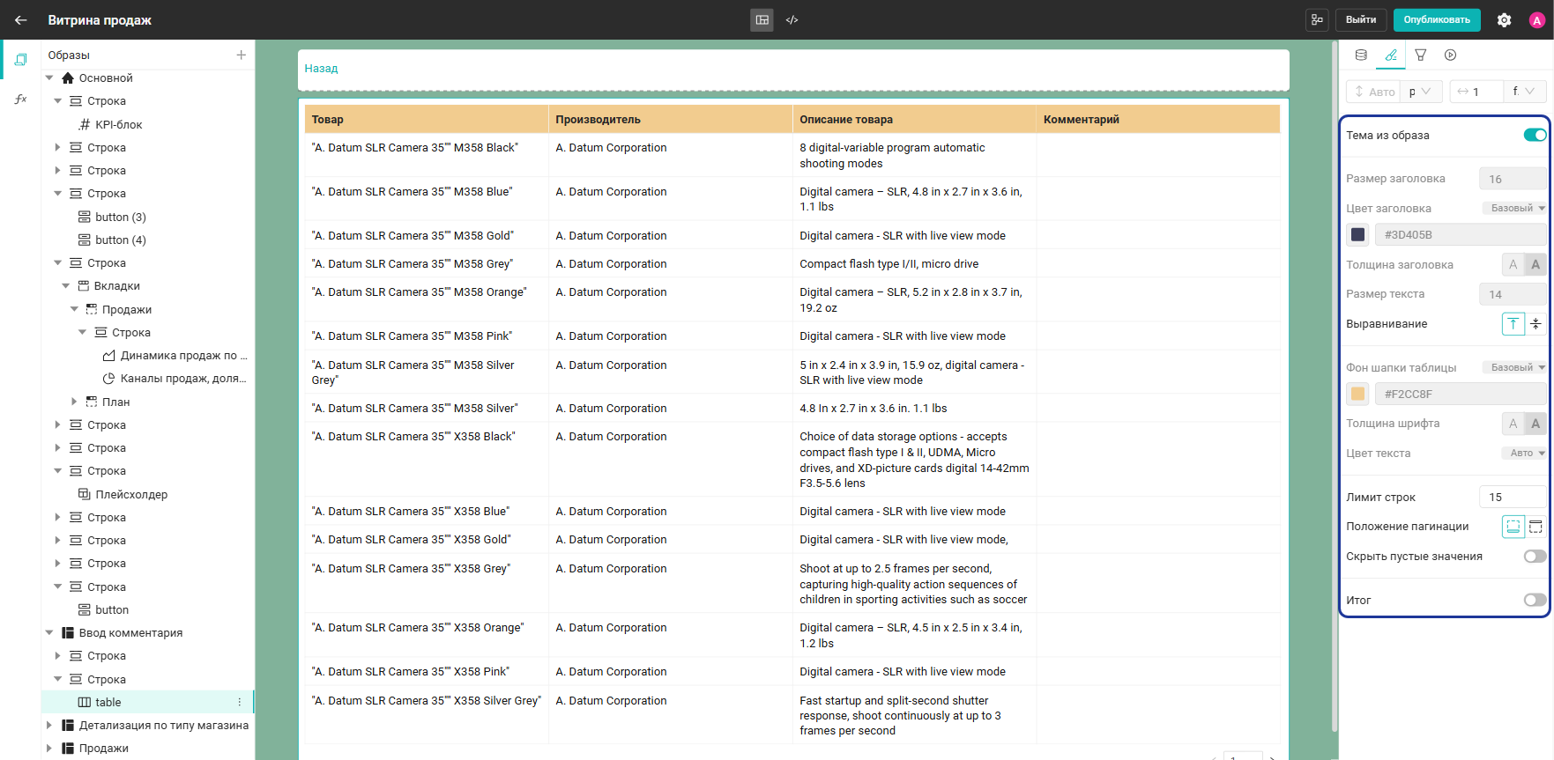Click the Производитель column header

click(x=671, y=120)
